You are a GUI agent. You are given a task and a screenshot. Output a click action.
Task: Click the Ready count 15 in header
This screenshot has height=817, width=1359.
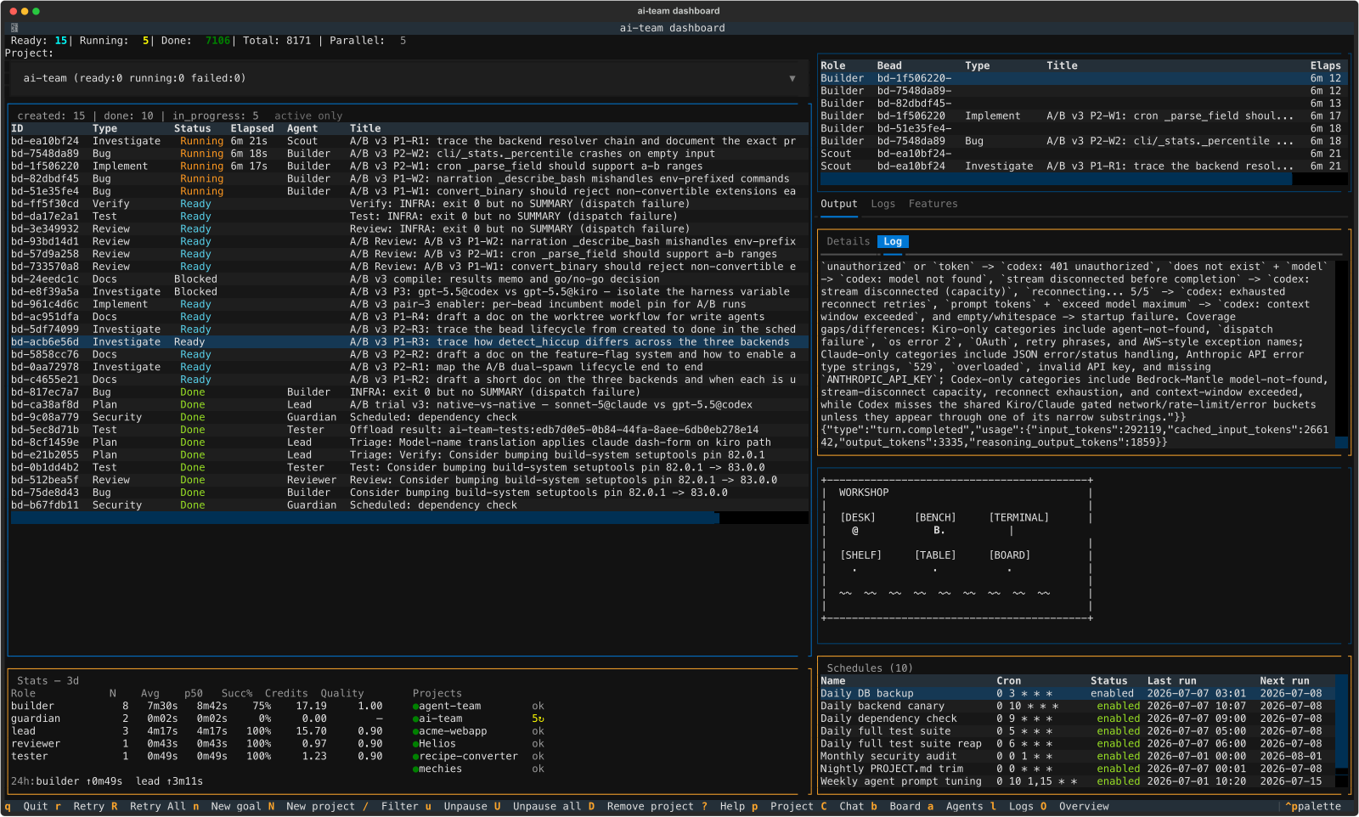click(60, 41)
